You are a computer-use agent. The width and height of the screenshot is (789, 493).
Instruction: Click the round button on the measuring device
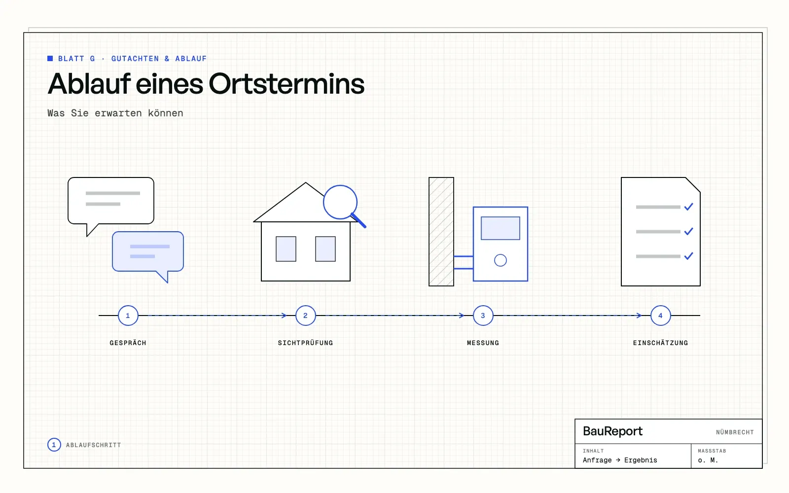pyautogui.click(x=501, y=260)
